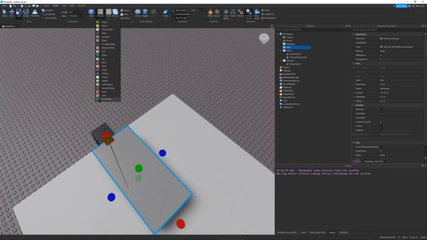Expand the StarterPlayer node
This screenshot has height=240, width=427.
(278, 94)
